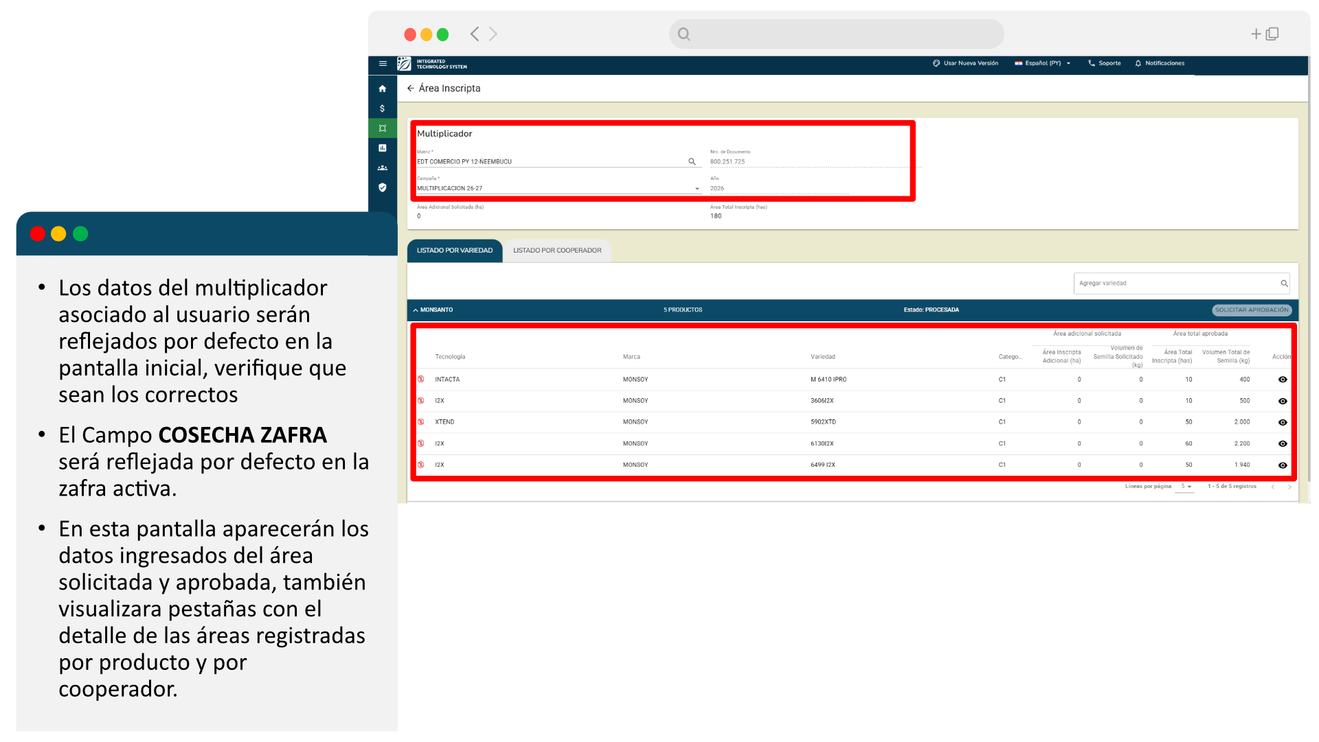Go to previous page of table records
Viewport: 1319px width, 742px height.
pyautogui.click(x=1273, y=487)
